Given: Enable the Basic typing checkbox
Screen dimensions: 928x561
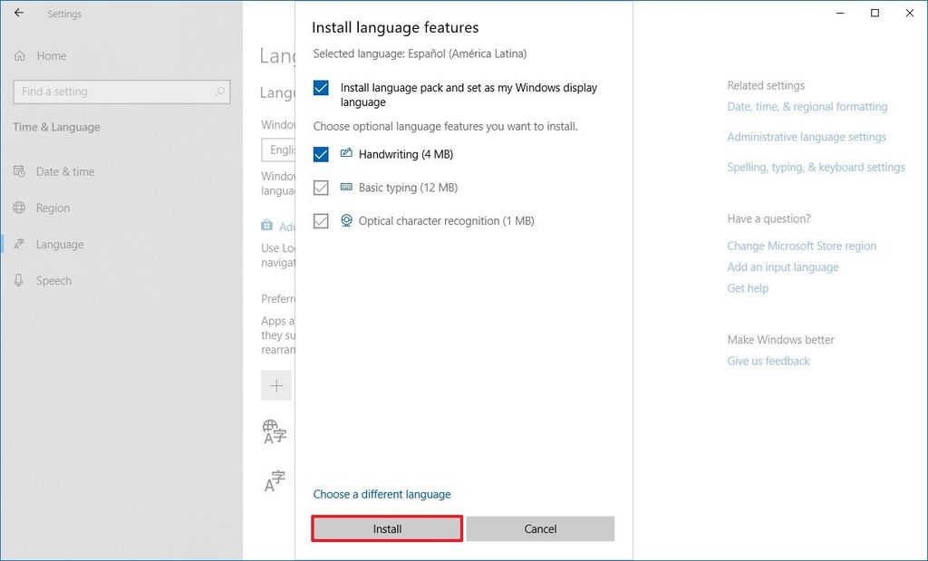Looking at the screenshot, I should pyautogui.click(x=320, y=188).
